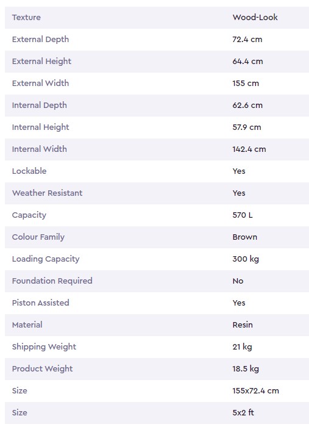Select the 72.4 cm depth value
Screen dimensions: 309x427
click(247, 40)
